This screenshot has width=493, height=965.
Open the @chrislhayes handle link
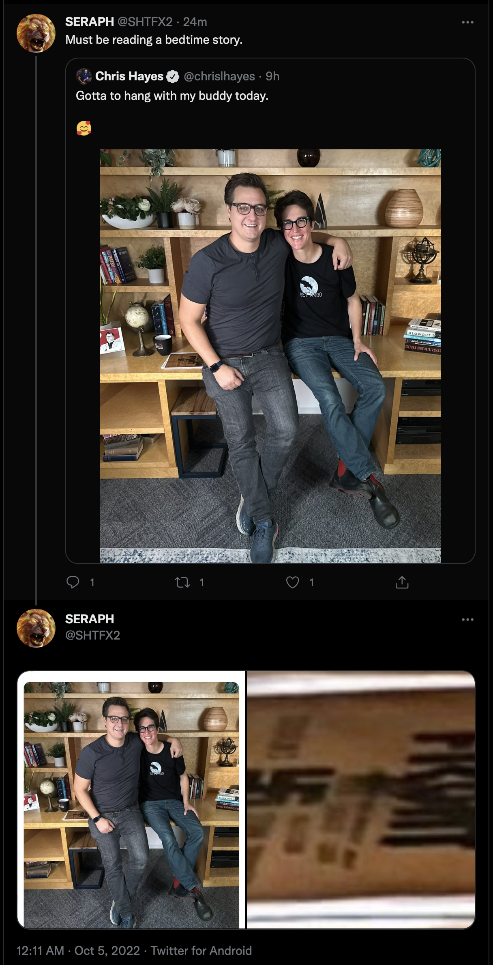(219, 76)
